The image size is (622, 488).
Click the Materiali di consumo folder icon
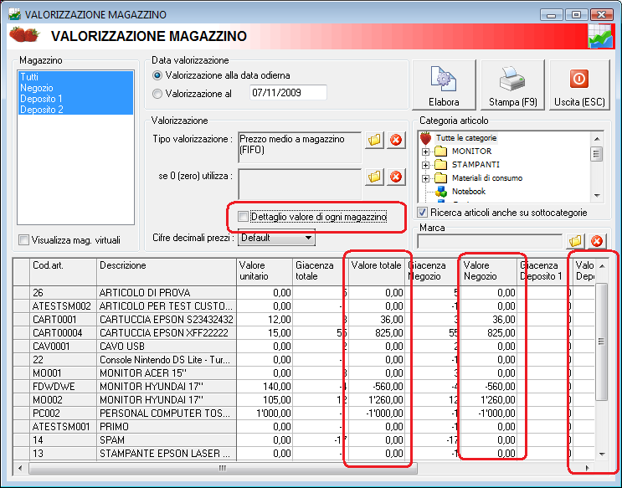click(440, 177)
